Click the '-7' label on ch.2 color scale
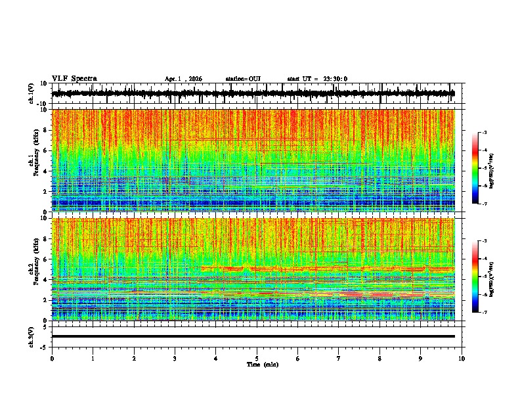 click(484, 312)
